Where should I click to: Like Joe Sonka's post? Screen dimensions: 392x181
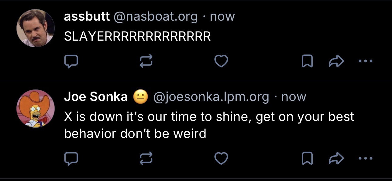221,158
